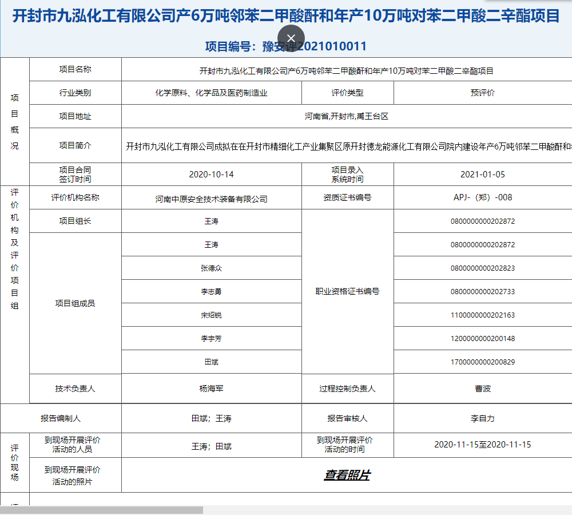Click the 资质证书编号 label cell
This screenshot has width=572, height=515.
pos(347,197)
